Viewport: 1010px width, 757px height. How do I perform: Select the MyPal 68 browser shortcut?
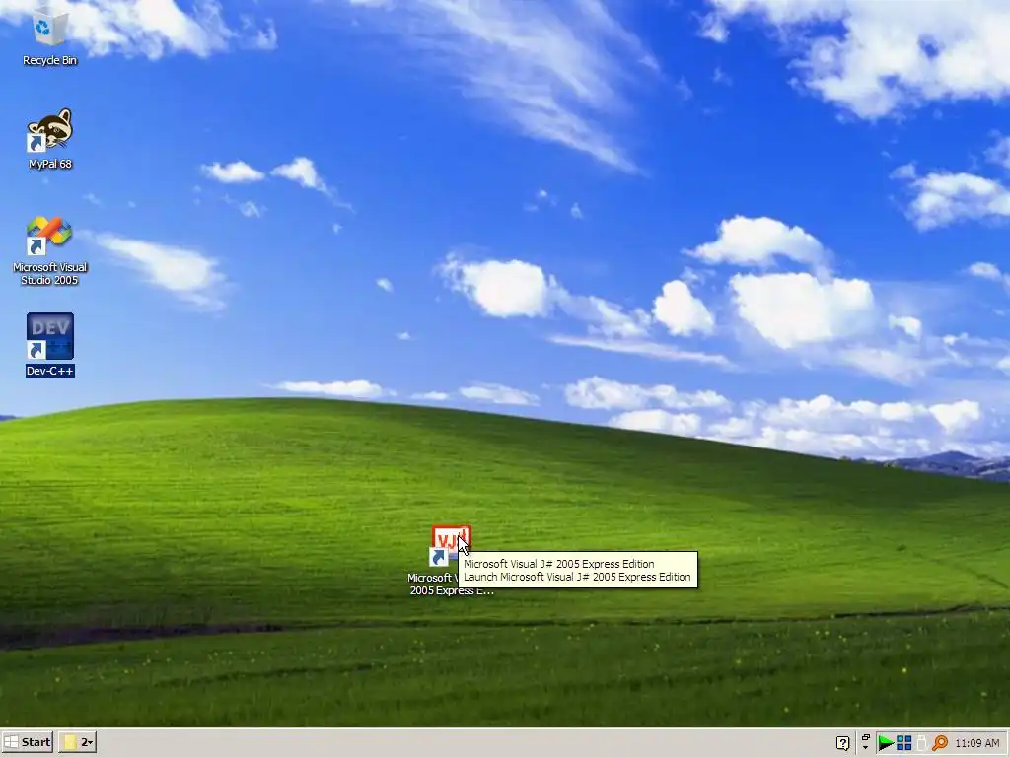49,131
